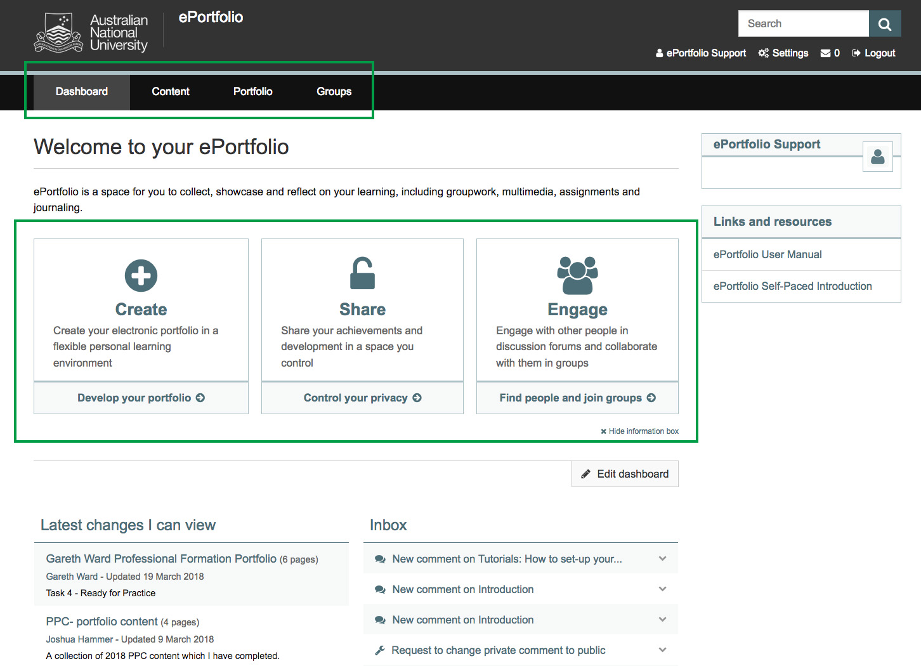Click the Share card heading

[362, 310]
